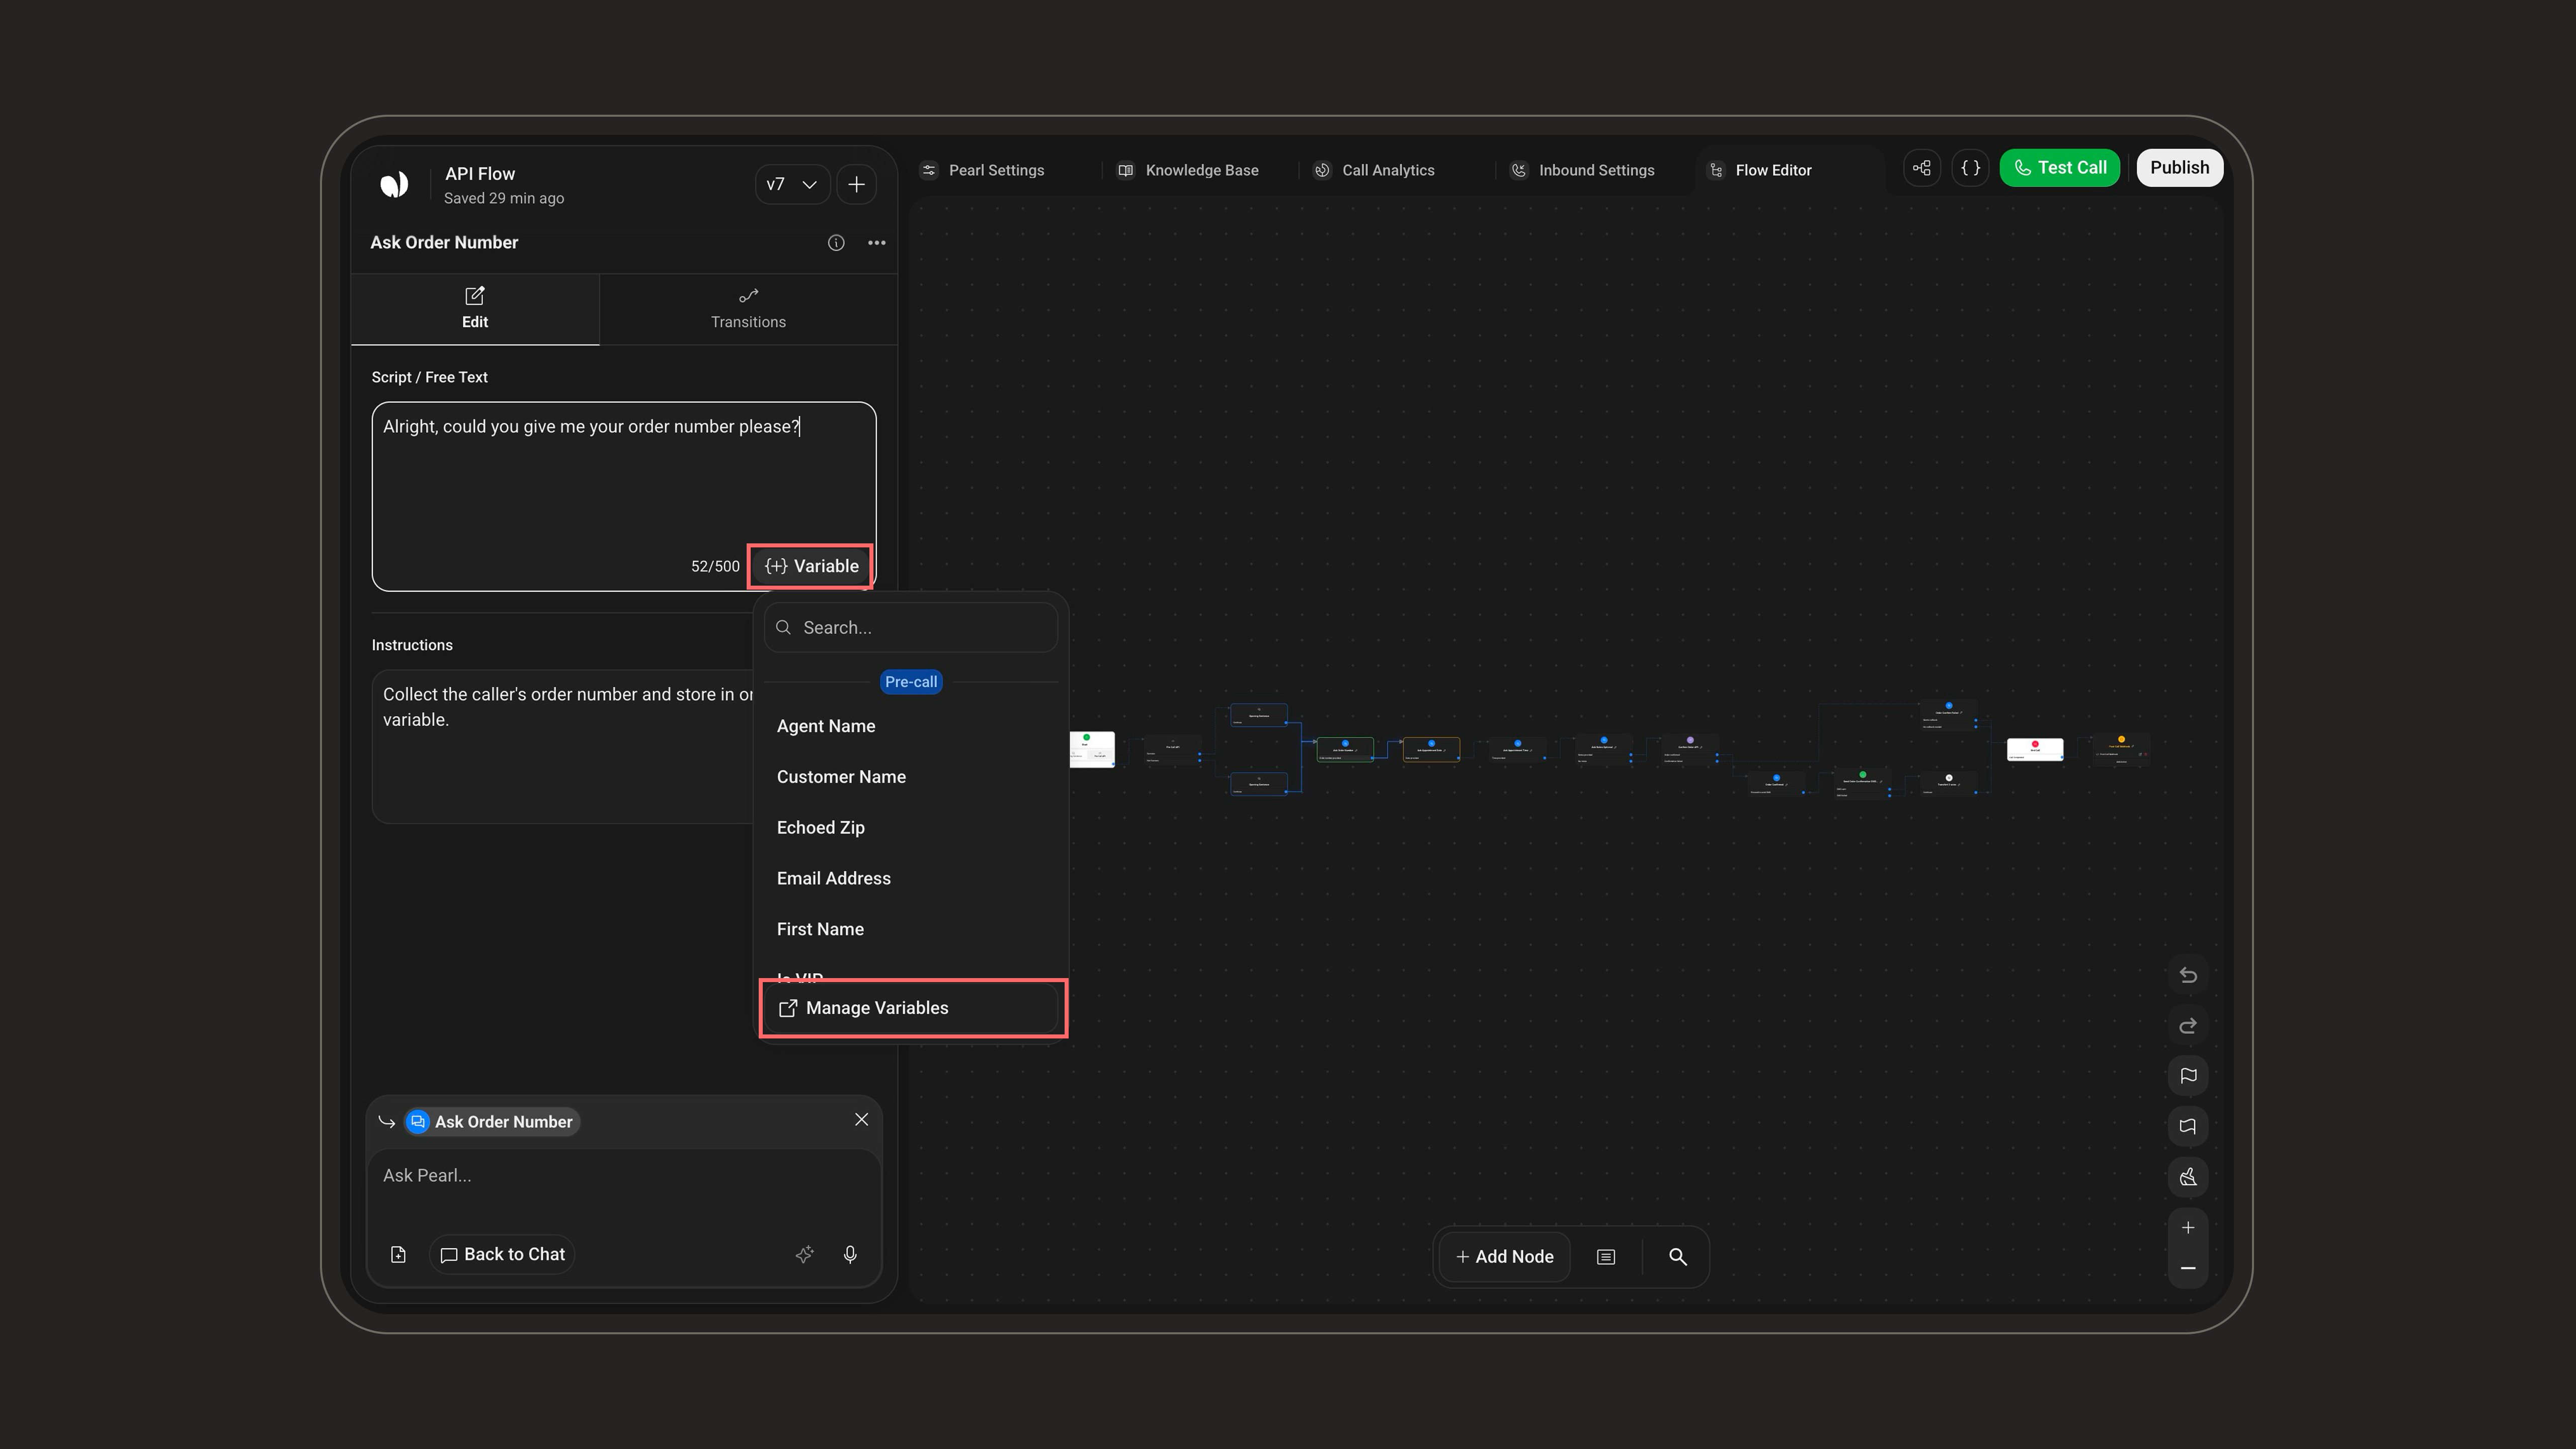2576x1449 pixels.
Task: Select the orange-bordered node on canvas
Action: pyautogui.click(x=1431, y=749)
